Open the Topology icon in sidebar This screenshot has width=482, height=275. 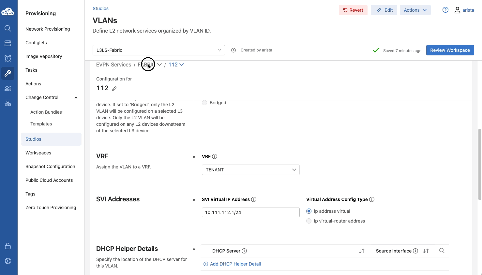coord(8,103)
